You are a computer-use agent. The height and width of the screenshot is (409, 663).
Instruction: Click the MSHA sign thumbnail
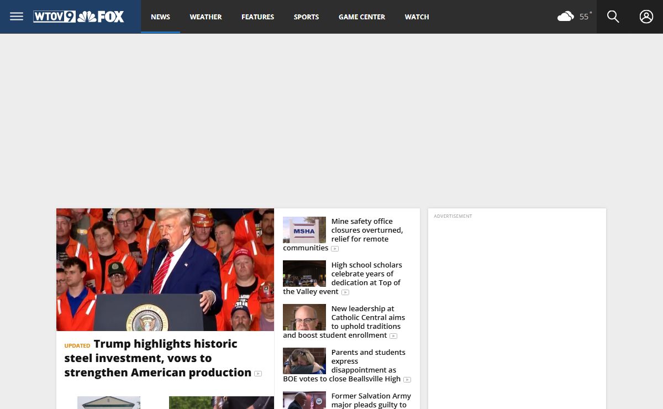[304, 230]
